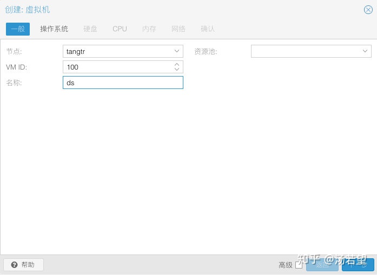Decrease VM ID with down arrow
This screenshot has width=377, height=275.
pyautogui.click(x=177, y=70)
